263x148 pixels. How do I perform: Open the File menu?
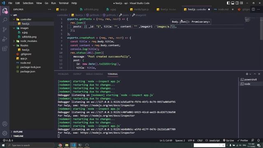[x=10, y=3]
